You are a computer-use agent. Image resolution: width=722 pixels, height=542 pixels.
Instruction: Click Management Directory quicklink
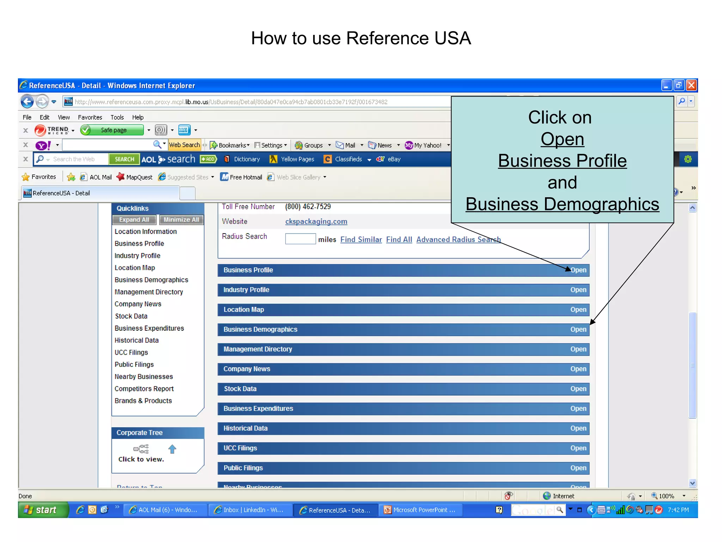(x=148, y=292)
